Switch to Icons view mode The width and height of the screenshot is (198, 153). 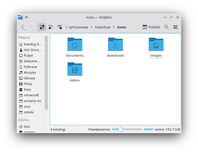click(42, 27)
